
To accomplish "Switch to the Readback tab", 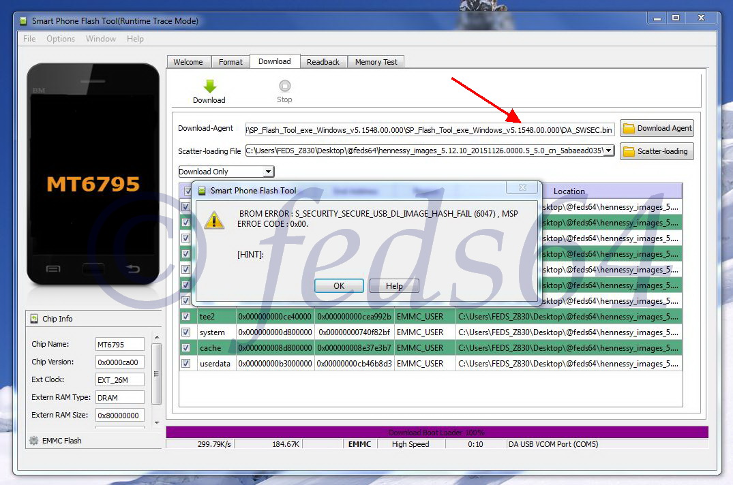I will point(323,62).
